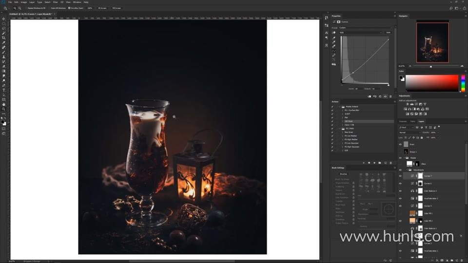Collapse the Adjustments group folder
The height and width of the screenshot is (263, 468).
coord(407,170)
